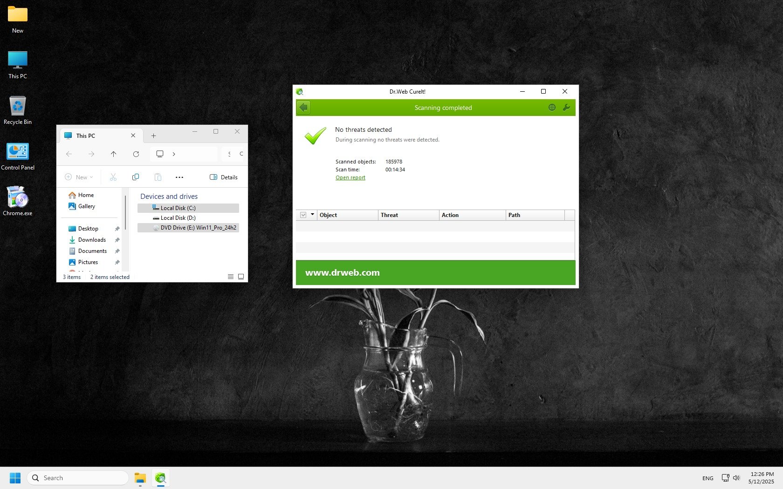783x489 pixels.
Task: Expand the dropdown arrow beside the threat checkbox
Action: click(312, 215)
